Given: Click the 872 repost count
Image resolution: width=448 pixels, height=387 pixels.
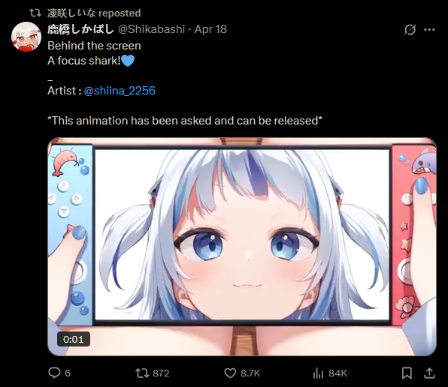Looking at the screenshot, I should point(161,373).
